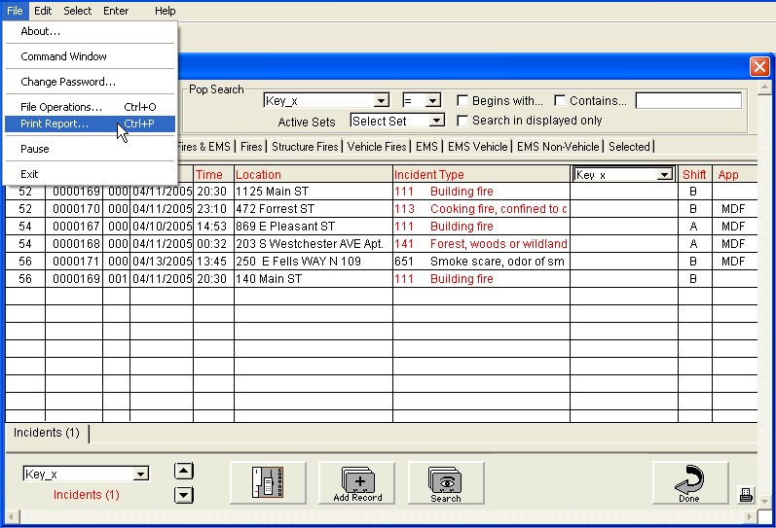Select the 140 Main ST row

point(381,279)
